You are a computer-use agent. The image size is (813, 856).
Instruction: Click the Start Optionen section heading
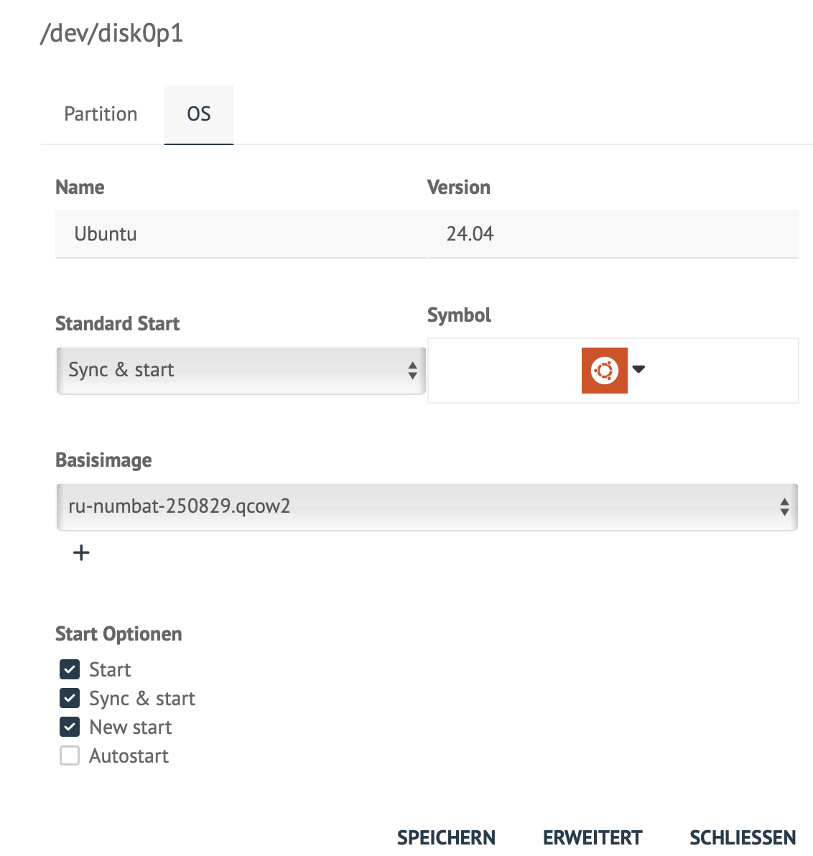119,634
